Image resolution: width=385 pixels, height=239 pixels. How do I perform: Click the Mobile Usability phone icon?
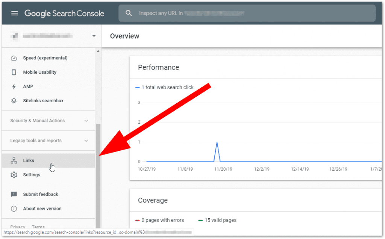pos(14,72)
